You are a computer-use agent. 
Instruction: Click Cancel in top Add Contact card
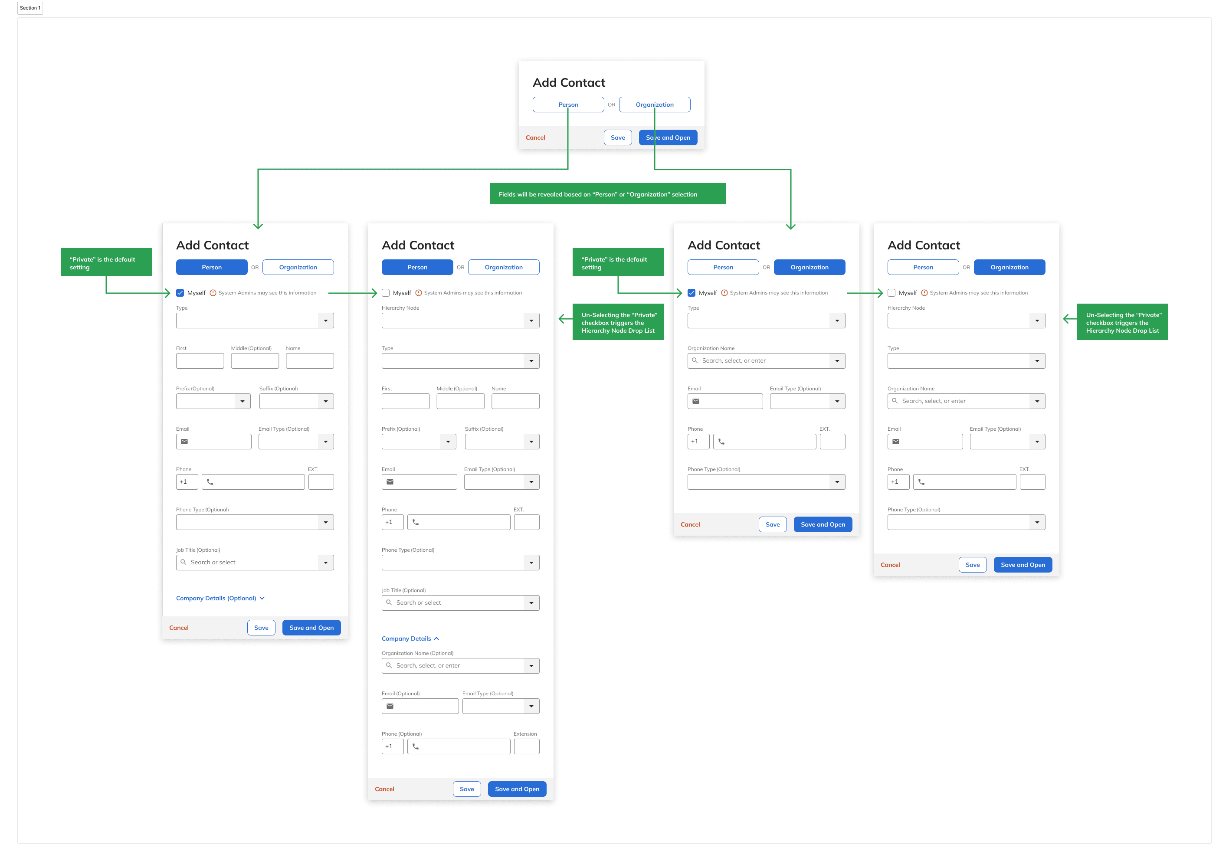[535, 137]
